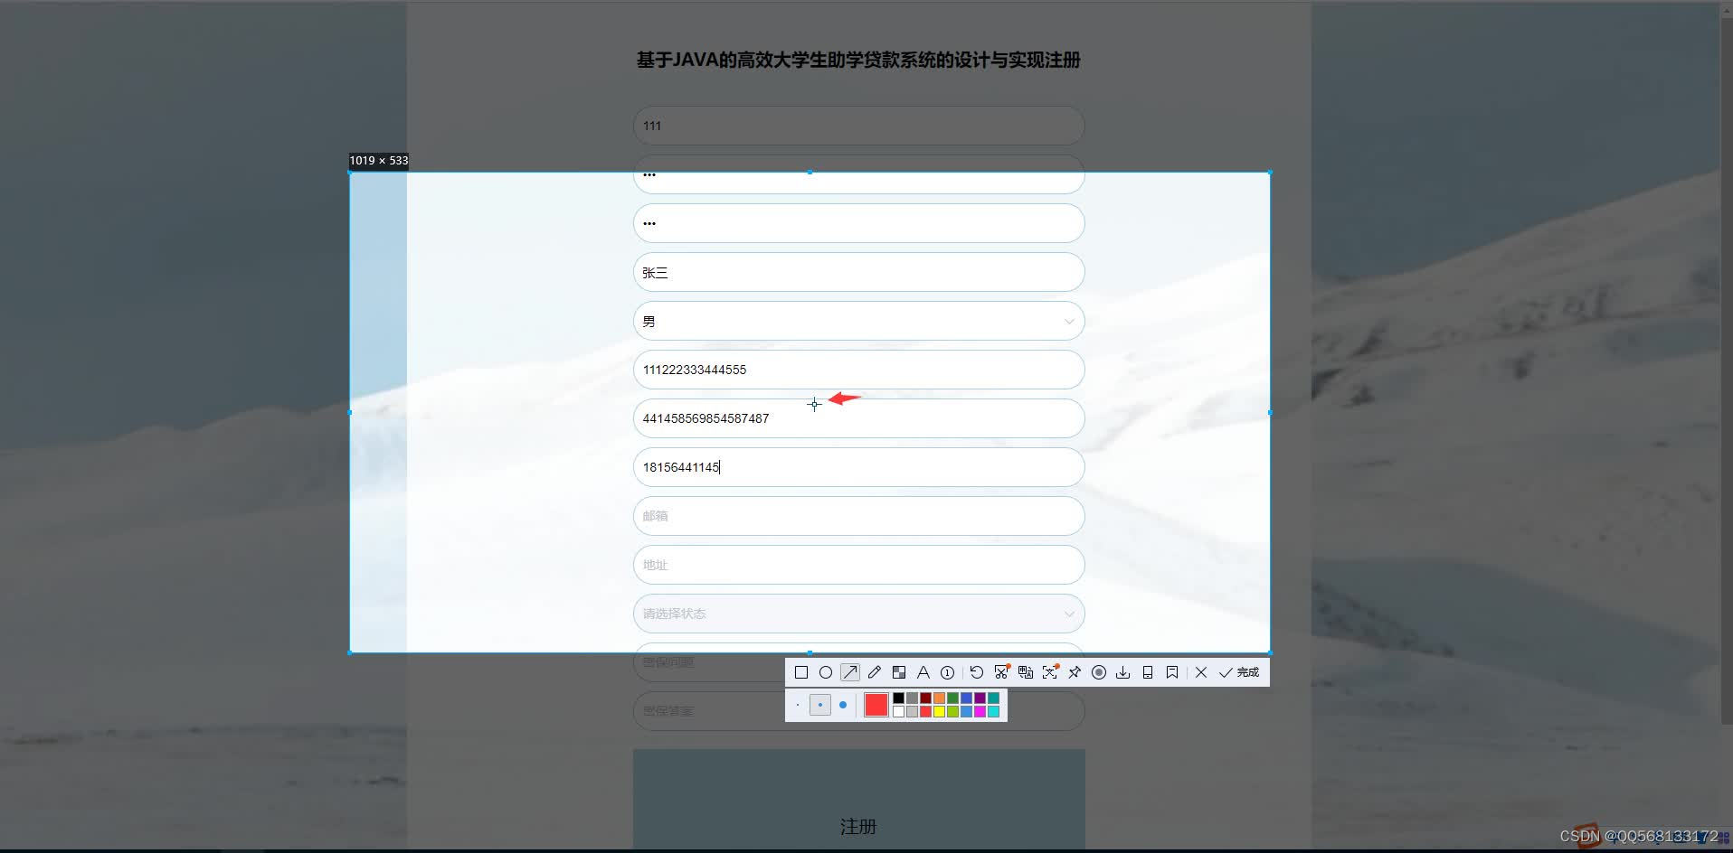Viewport: 1733px width, 853px height.
Task: Click the large current red color swatch
Action: point(876,705)
